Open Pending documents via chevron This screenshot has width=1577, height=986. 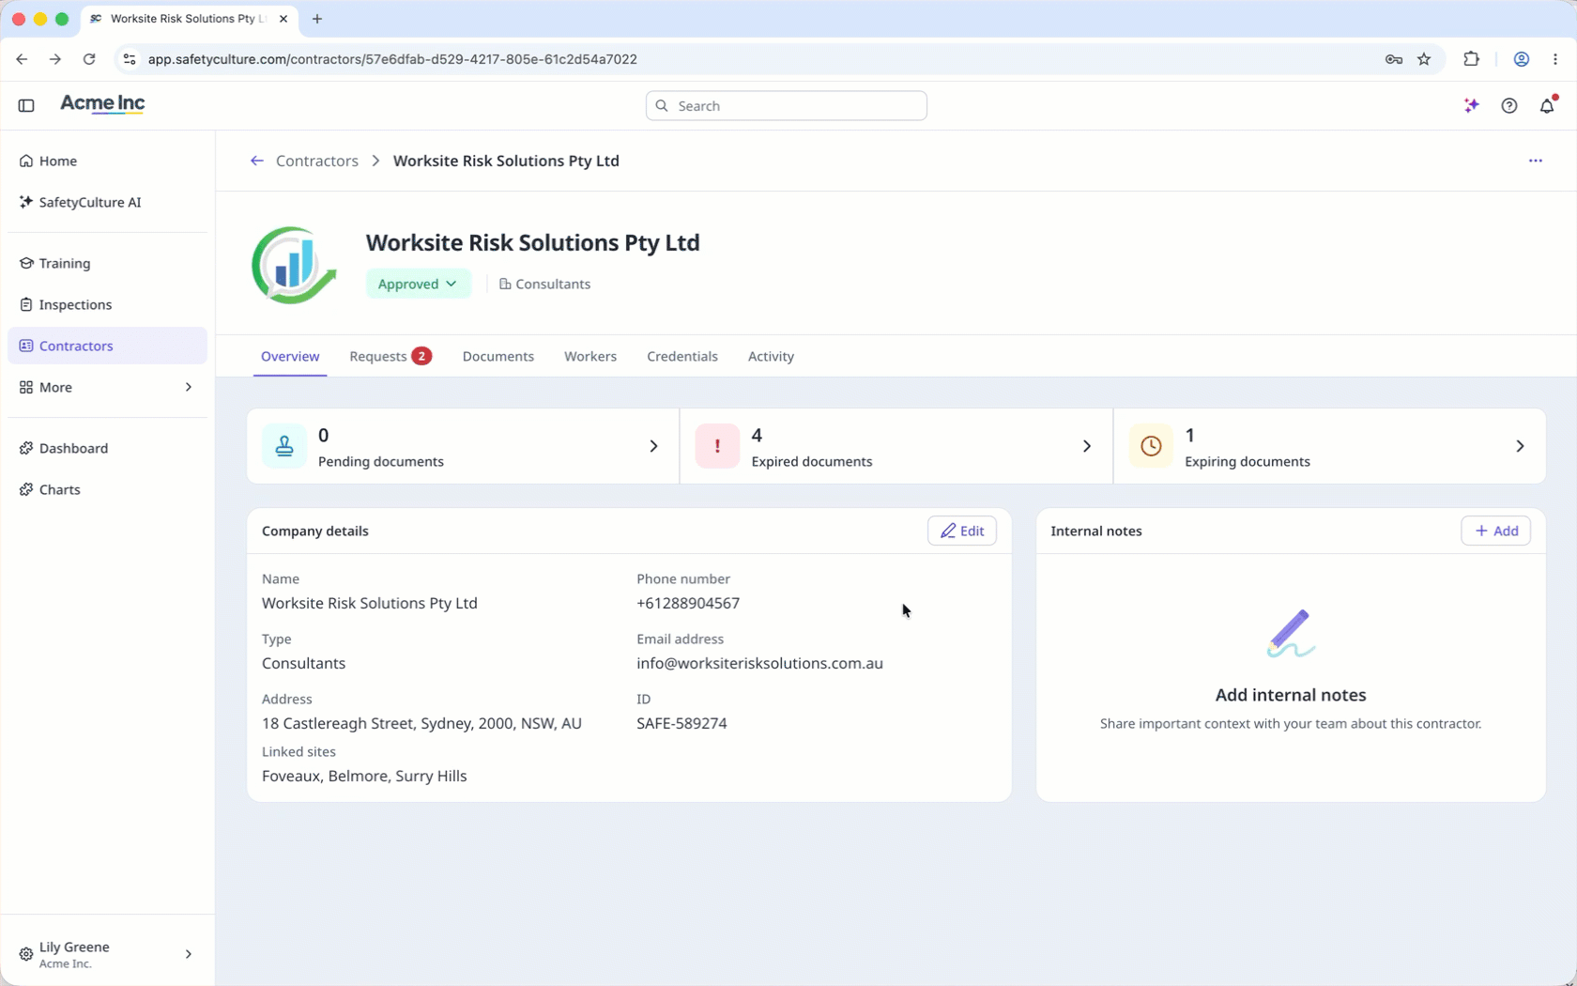coord(653,446)
